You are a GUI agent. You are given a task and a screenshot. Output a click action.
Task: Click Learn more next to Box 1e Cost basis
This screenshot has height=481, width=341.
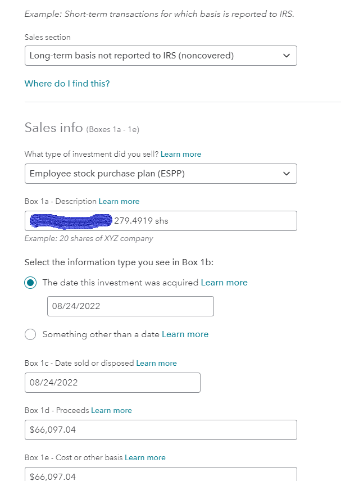145,457
